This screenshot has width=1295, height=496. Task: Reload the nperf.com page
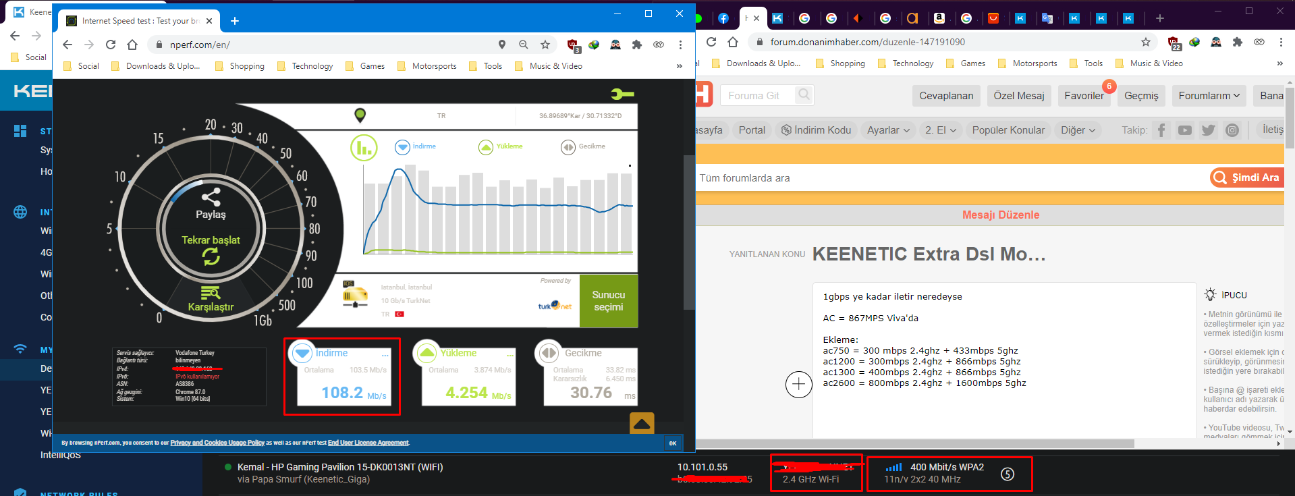click(111, 45)
